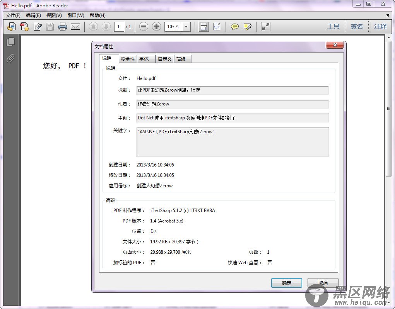Click the main window vertical scrollbar
The image size is (395, 309).
[x=388, y=108]
